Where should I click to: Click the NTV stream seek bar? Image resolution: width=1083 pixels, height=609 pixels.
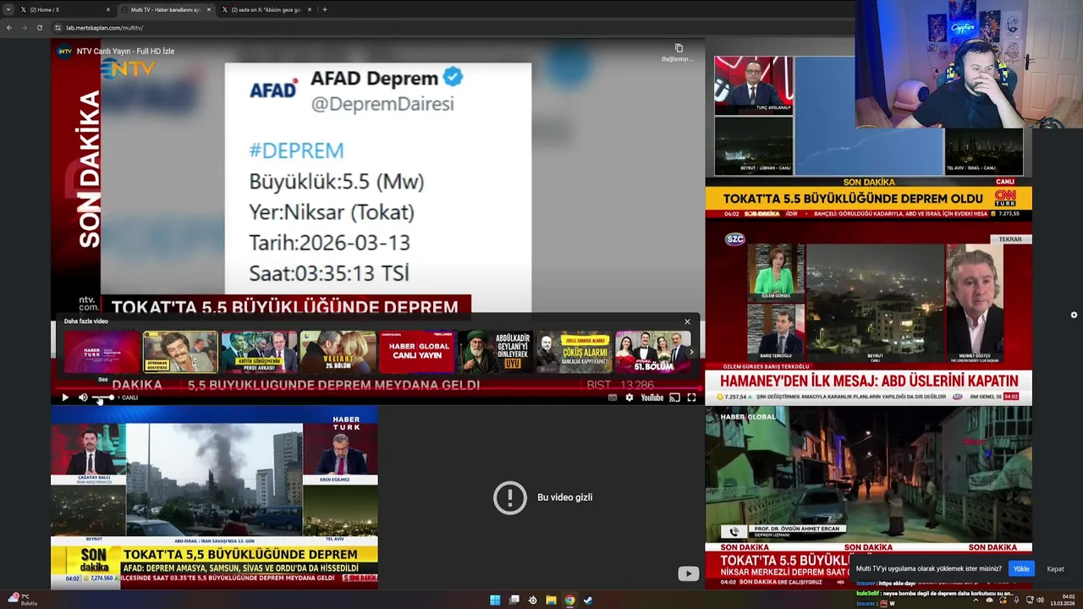coord(377,389)
